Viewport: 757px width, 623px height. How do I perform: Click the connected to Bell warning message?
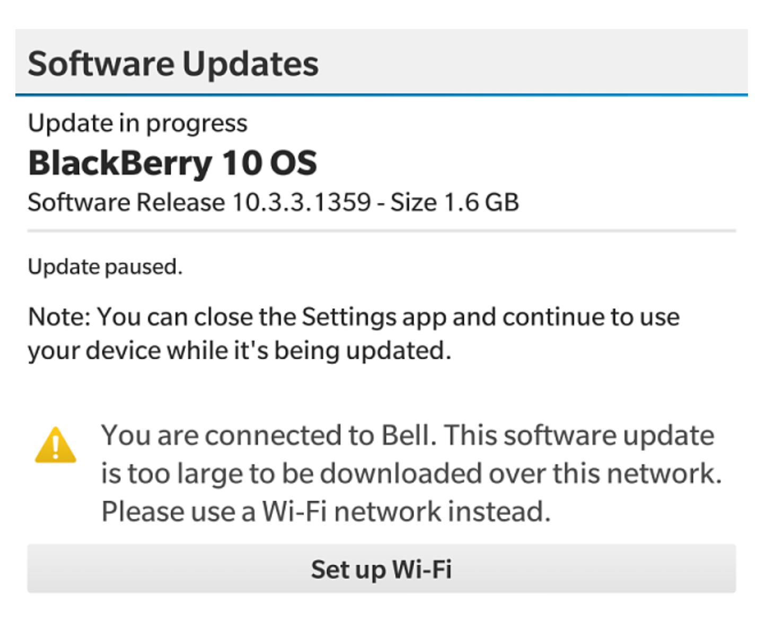tap(411, 473)
